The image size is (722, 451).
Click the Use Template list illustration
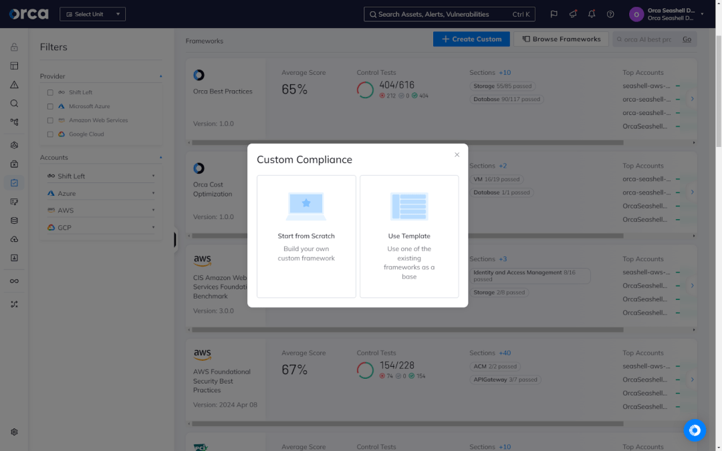point(409,206)
